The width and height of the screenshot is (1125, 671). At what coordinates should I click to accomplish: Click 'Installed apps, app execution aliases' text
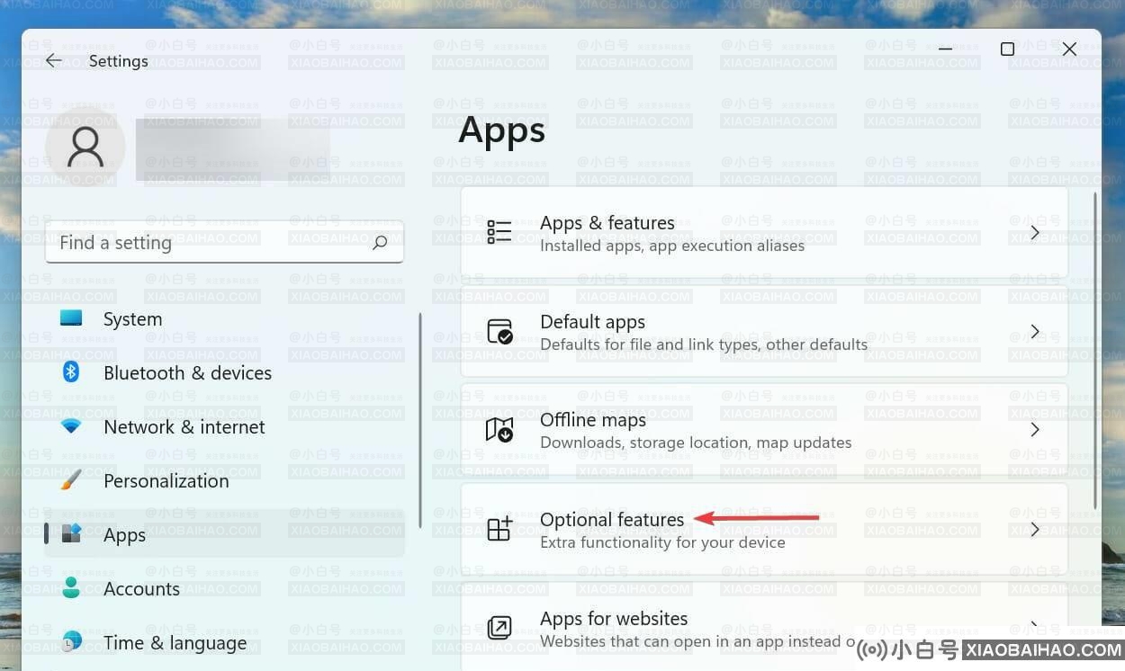tap(671, 245)
